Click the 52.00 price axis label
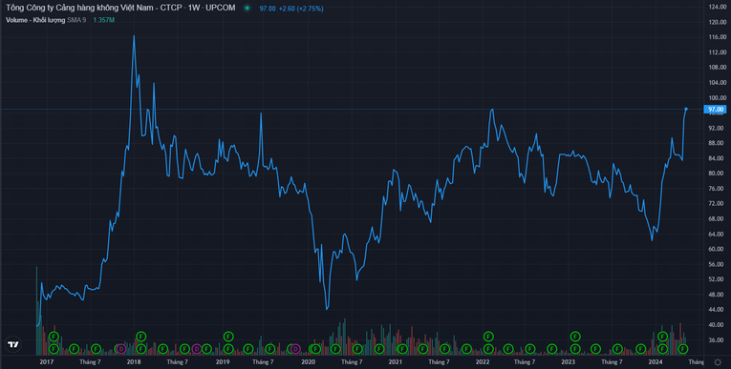The height and width of the screenshot is (369, 731). tap(717, 279)
